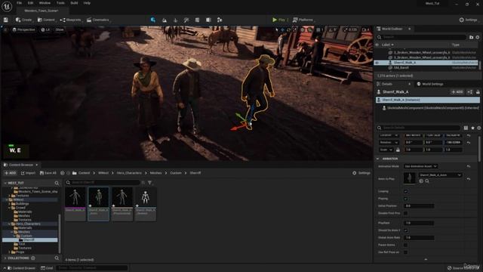
Task: Activate the Landscape mode icon
Action: point(165,20)
